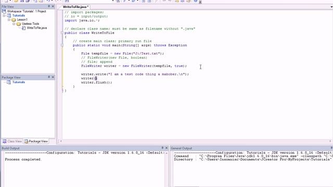Image resolution: width=333 pixels, height=187 pixels.
Task: Click the Build Output scroll-up arrow
Action: tap(166, 153)
